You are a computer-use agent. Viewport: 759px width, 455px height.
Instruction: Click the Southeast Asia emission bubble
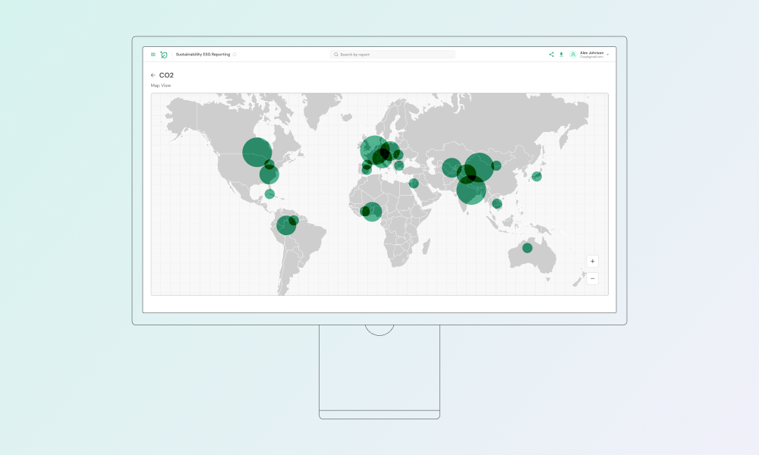pyautogui.click(x=496, y=203)
